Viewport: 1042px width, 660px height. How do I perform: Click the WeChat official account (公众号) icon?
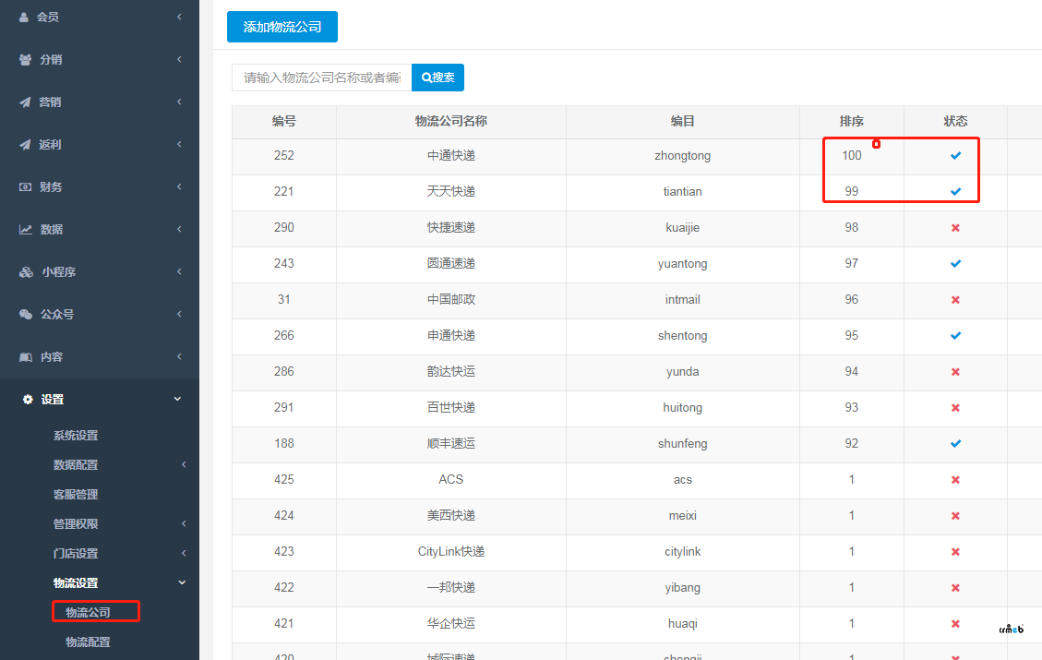25,315
